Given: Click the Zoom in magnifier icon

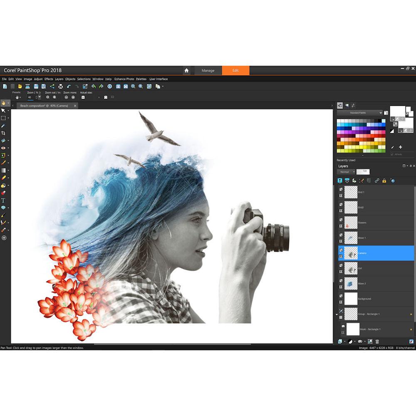Looking at the screenshot, I should click(x=141, y=86).
